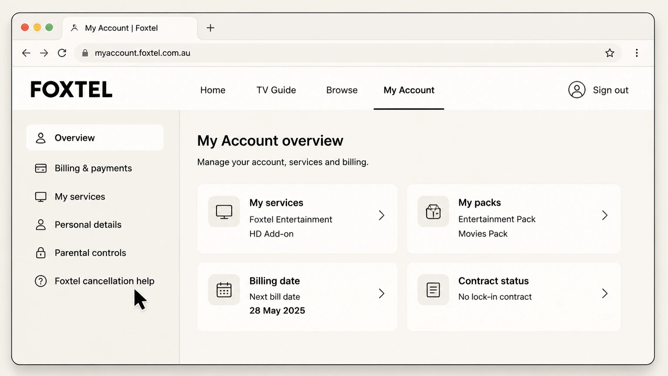Click the Manage your account subtitle text
The height and width of the screenshot is (376, 668).
[283, 162]
